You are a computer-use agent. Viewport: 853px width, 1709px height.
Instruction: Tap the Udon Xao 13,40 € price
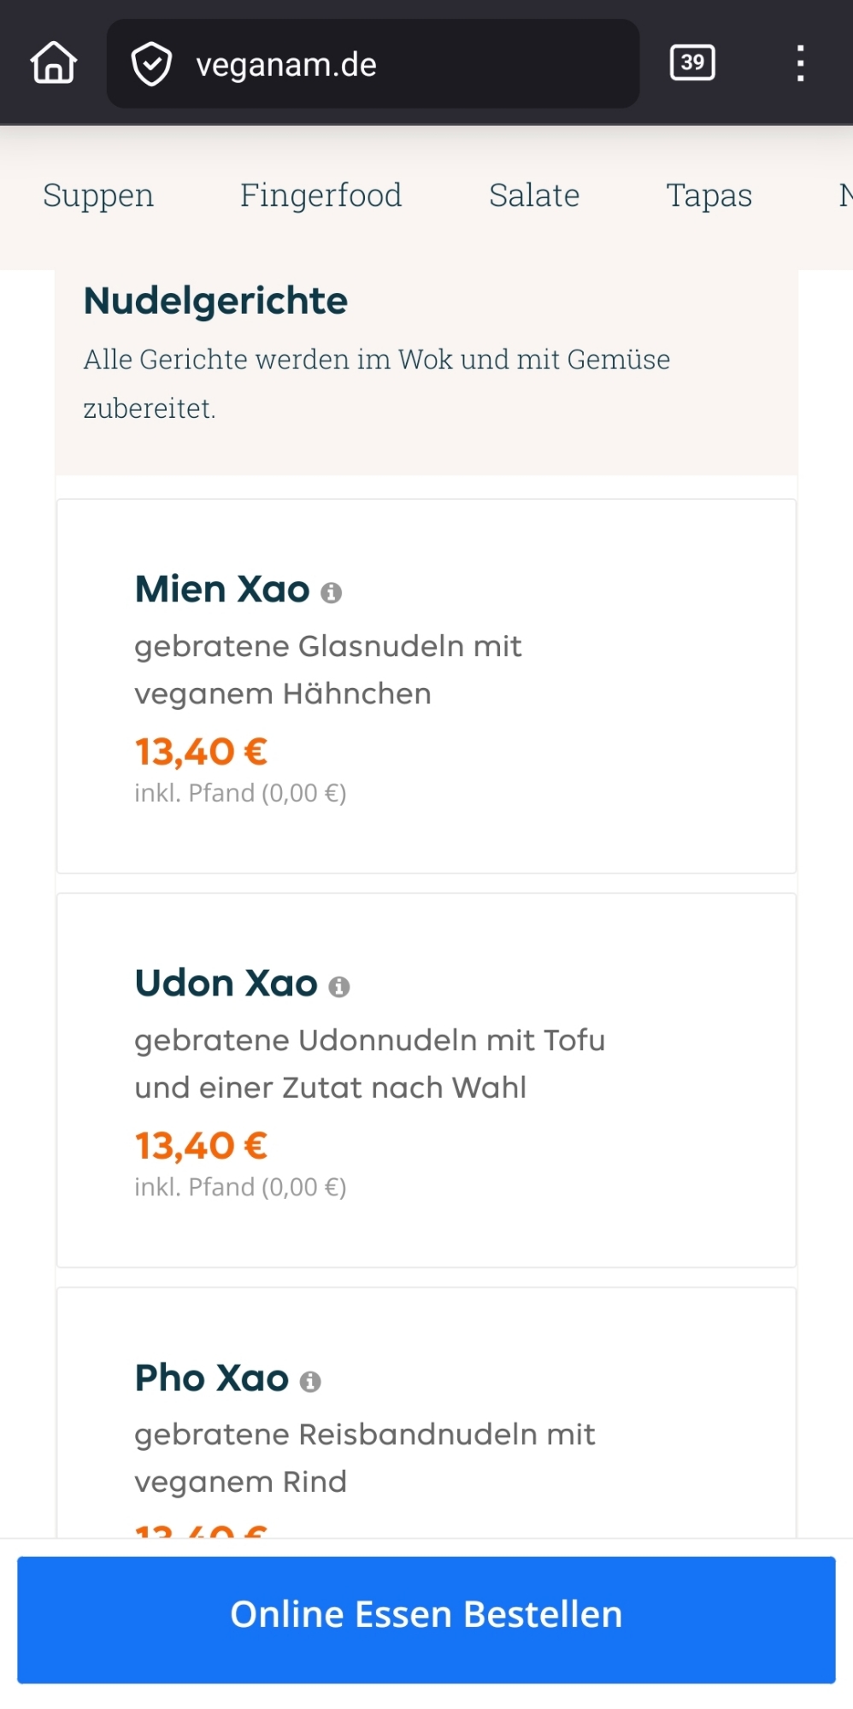201,1146
